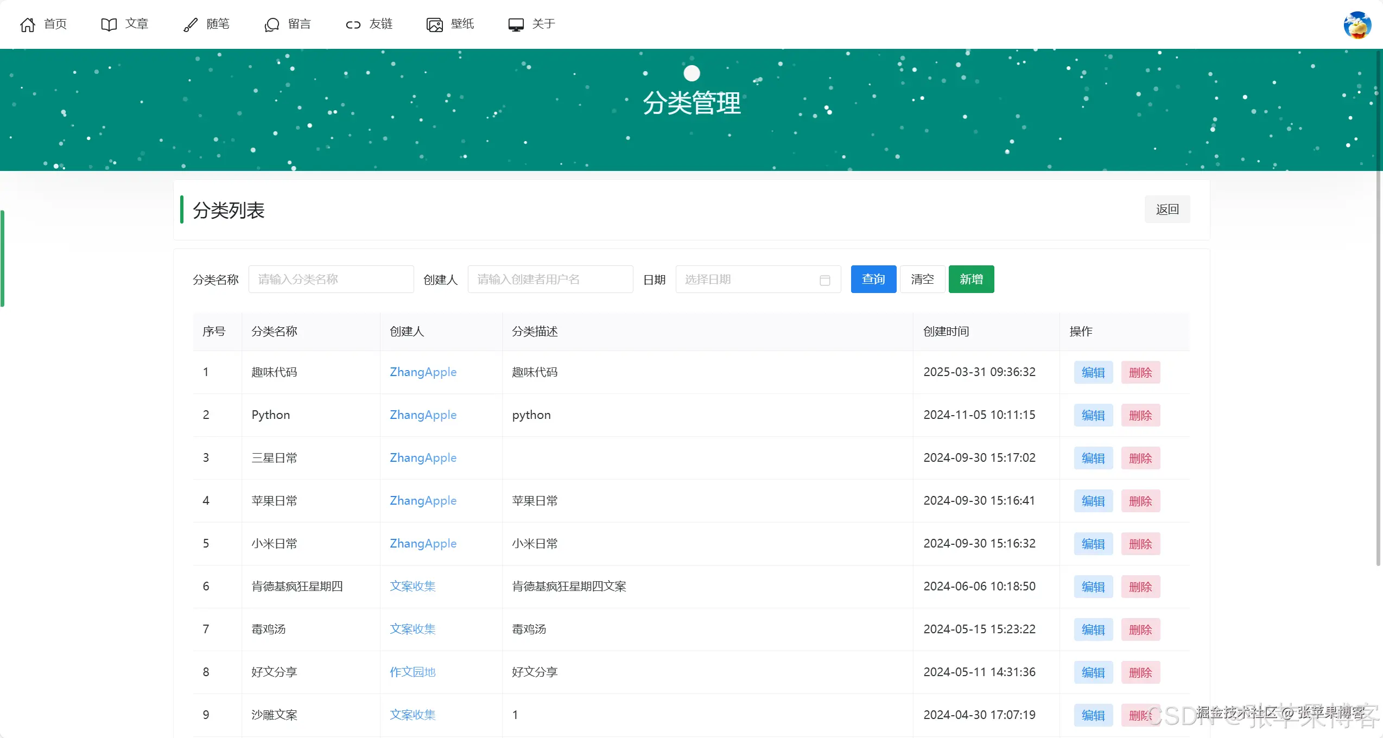This screenshot has height=738, width=1383.
Task: Click the calendar icon in date field
Action: (825, 280)
